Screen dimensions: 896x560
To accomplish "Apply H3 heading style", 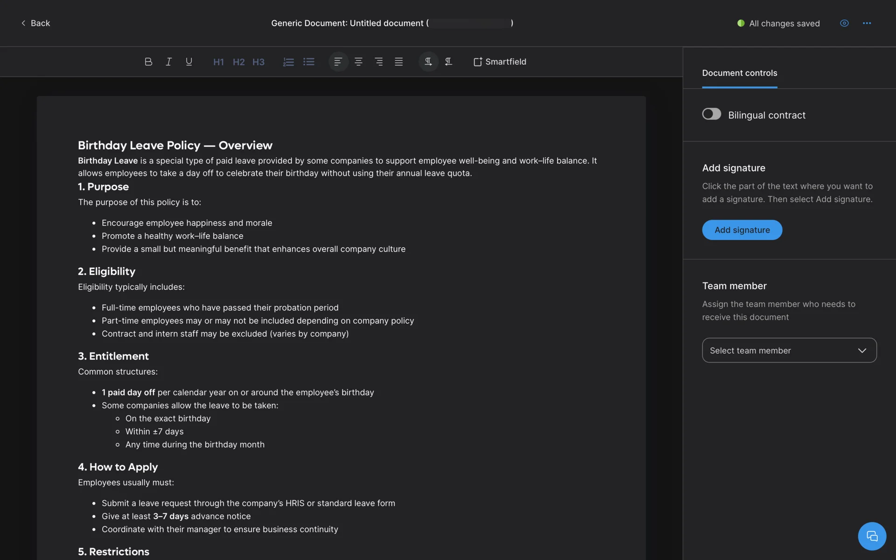I will tap(258, 62).
